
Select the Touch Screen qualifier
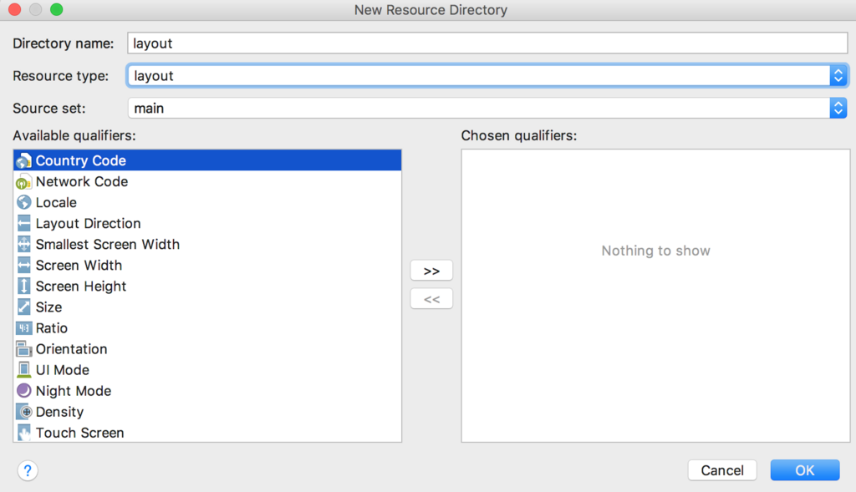[x=207, y=433]
